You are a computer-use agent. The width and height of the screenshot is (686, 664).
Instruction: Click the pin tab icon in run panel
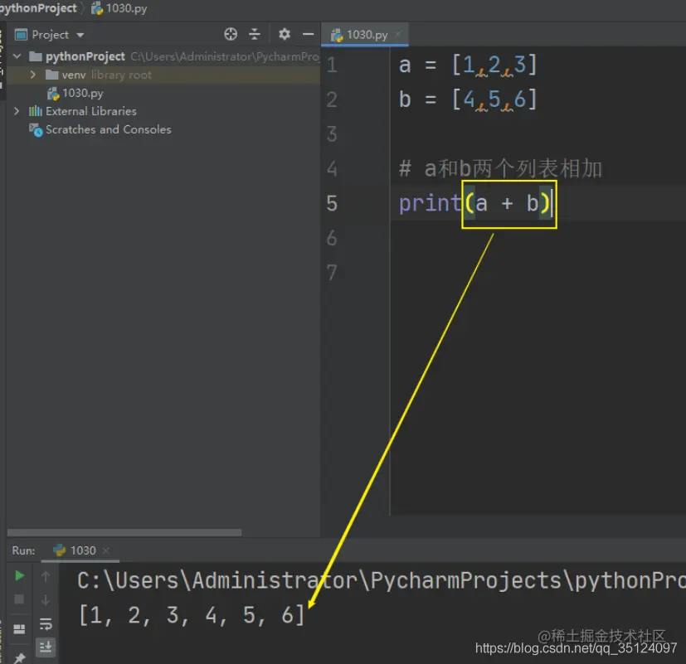20,657
